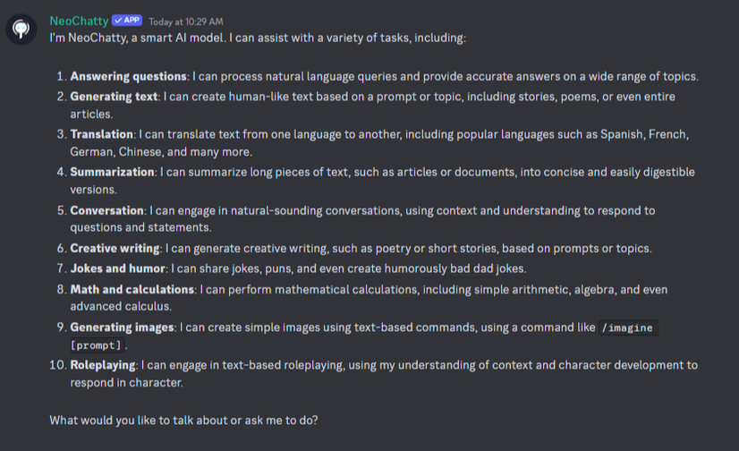Viewport: 739px width, 451px height.
Task: Click the bold Summarization heading
Action: 112,172
